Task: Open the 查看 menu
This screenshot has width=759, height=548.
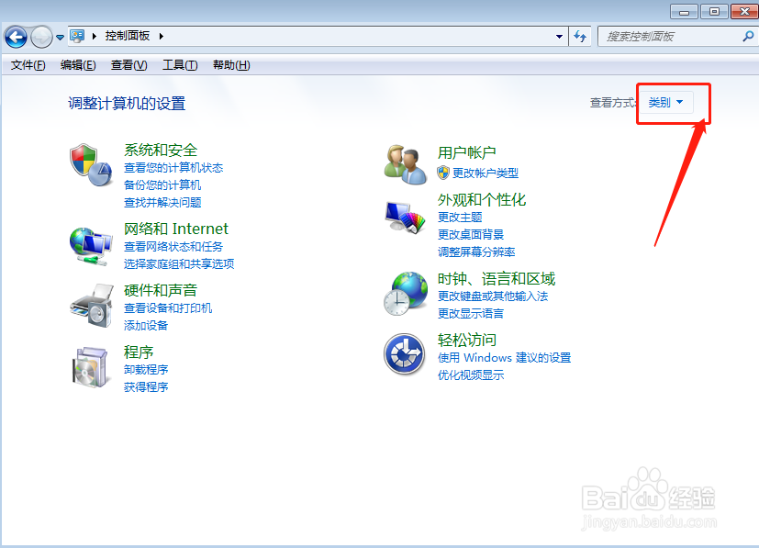Action: pyautogui.click(x=128, y=65)
